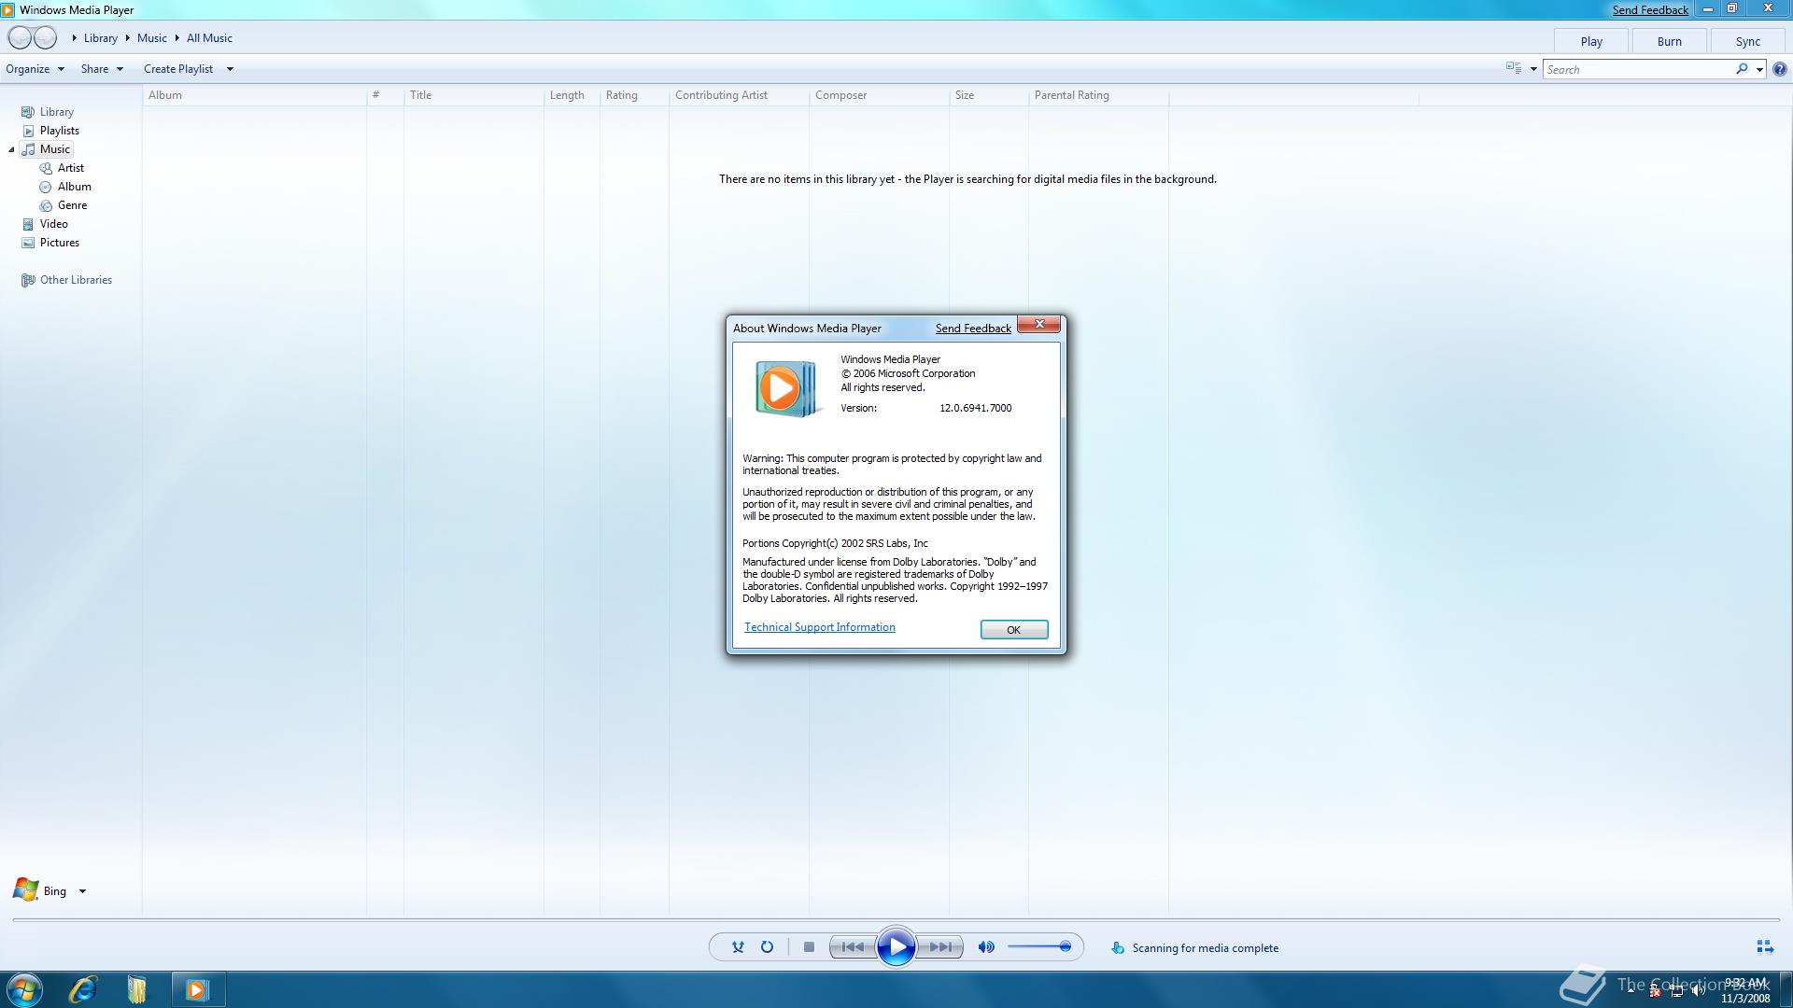The height and width of the screenshot is (1008, 1793).
Task: Expand the Create Playlist dropdown arrow
Action: (x=230, y=69)
